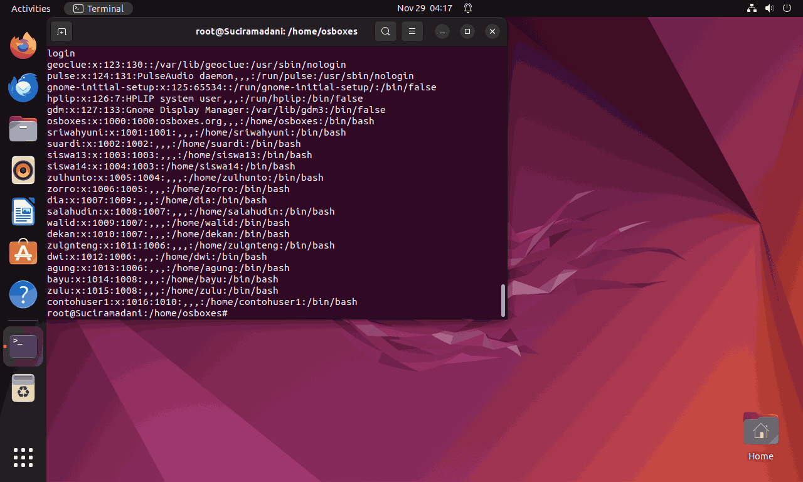Launch Firefox from the dock

(x=23, y=45)
